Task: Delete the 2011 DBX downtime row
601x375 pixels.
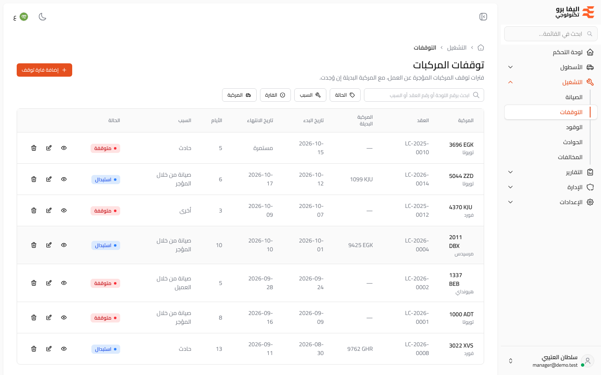Action: 34,245
